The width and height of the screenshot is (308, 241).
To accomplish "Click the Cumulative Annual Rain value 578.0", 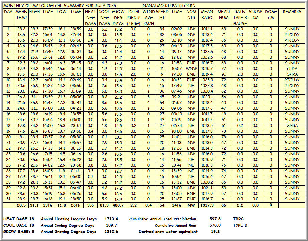I will coord(215,225).
